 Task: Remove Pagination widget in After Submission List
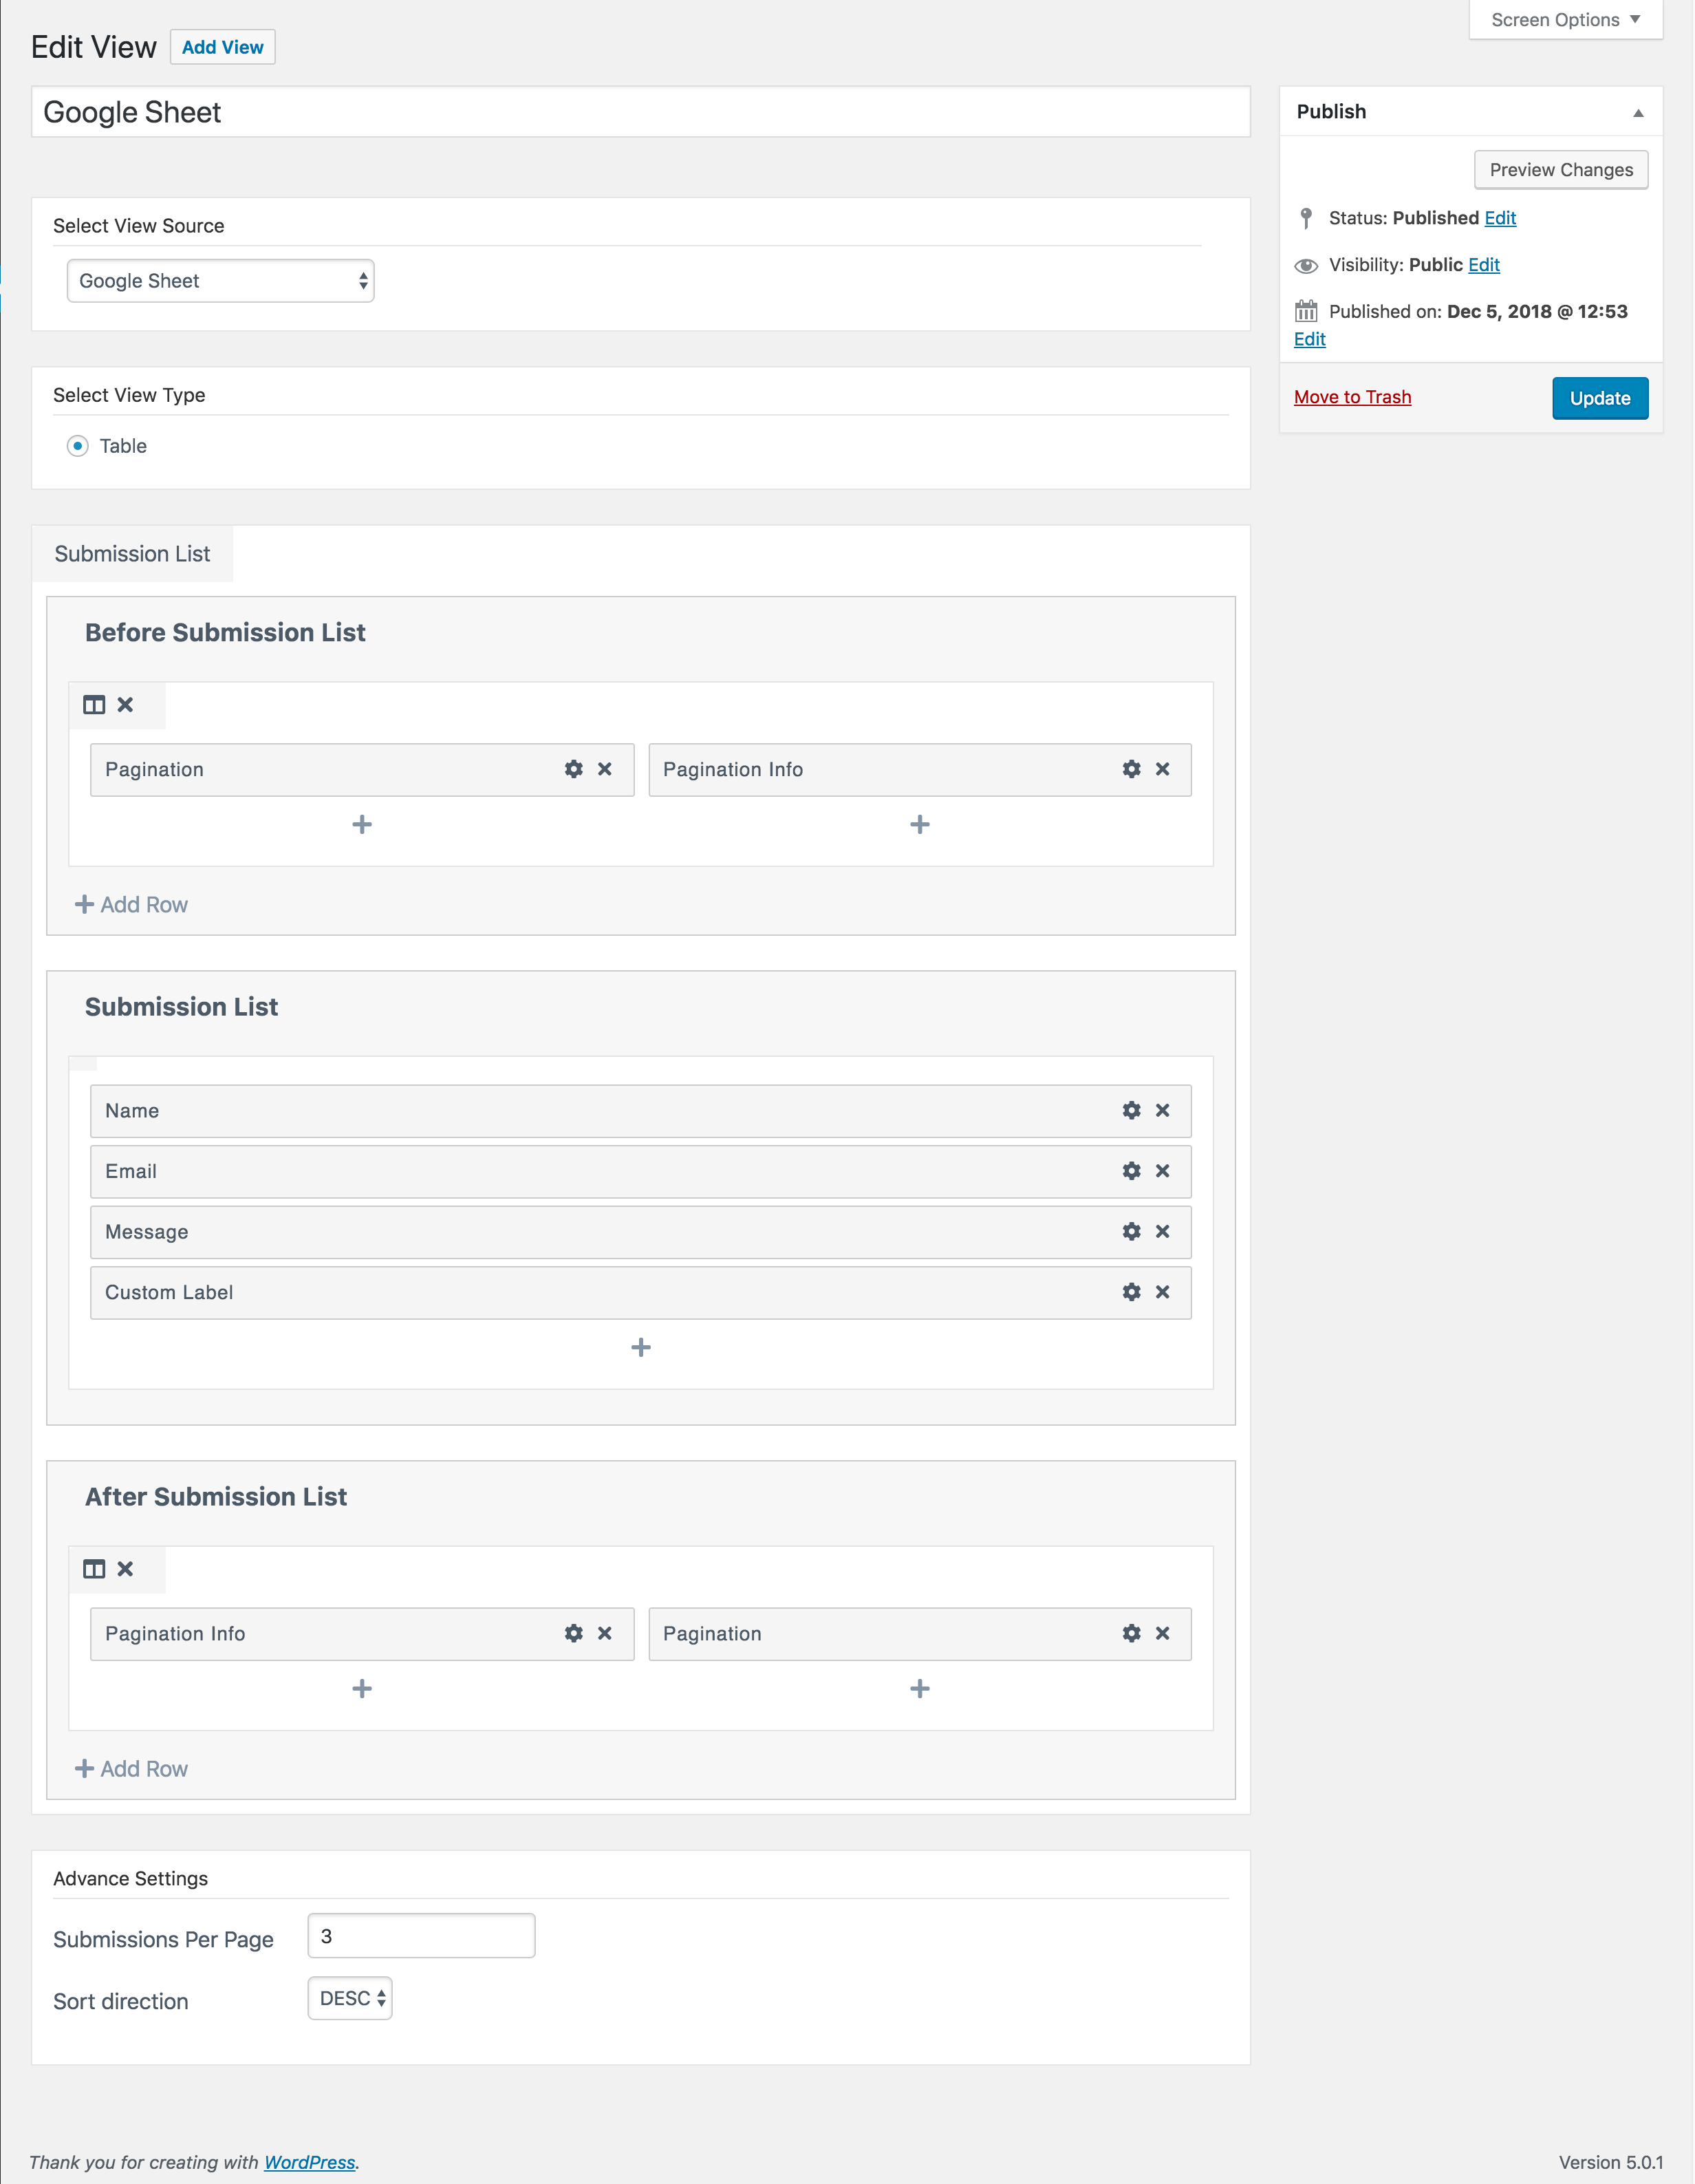click(x=1162, y=1633)
